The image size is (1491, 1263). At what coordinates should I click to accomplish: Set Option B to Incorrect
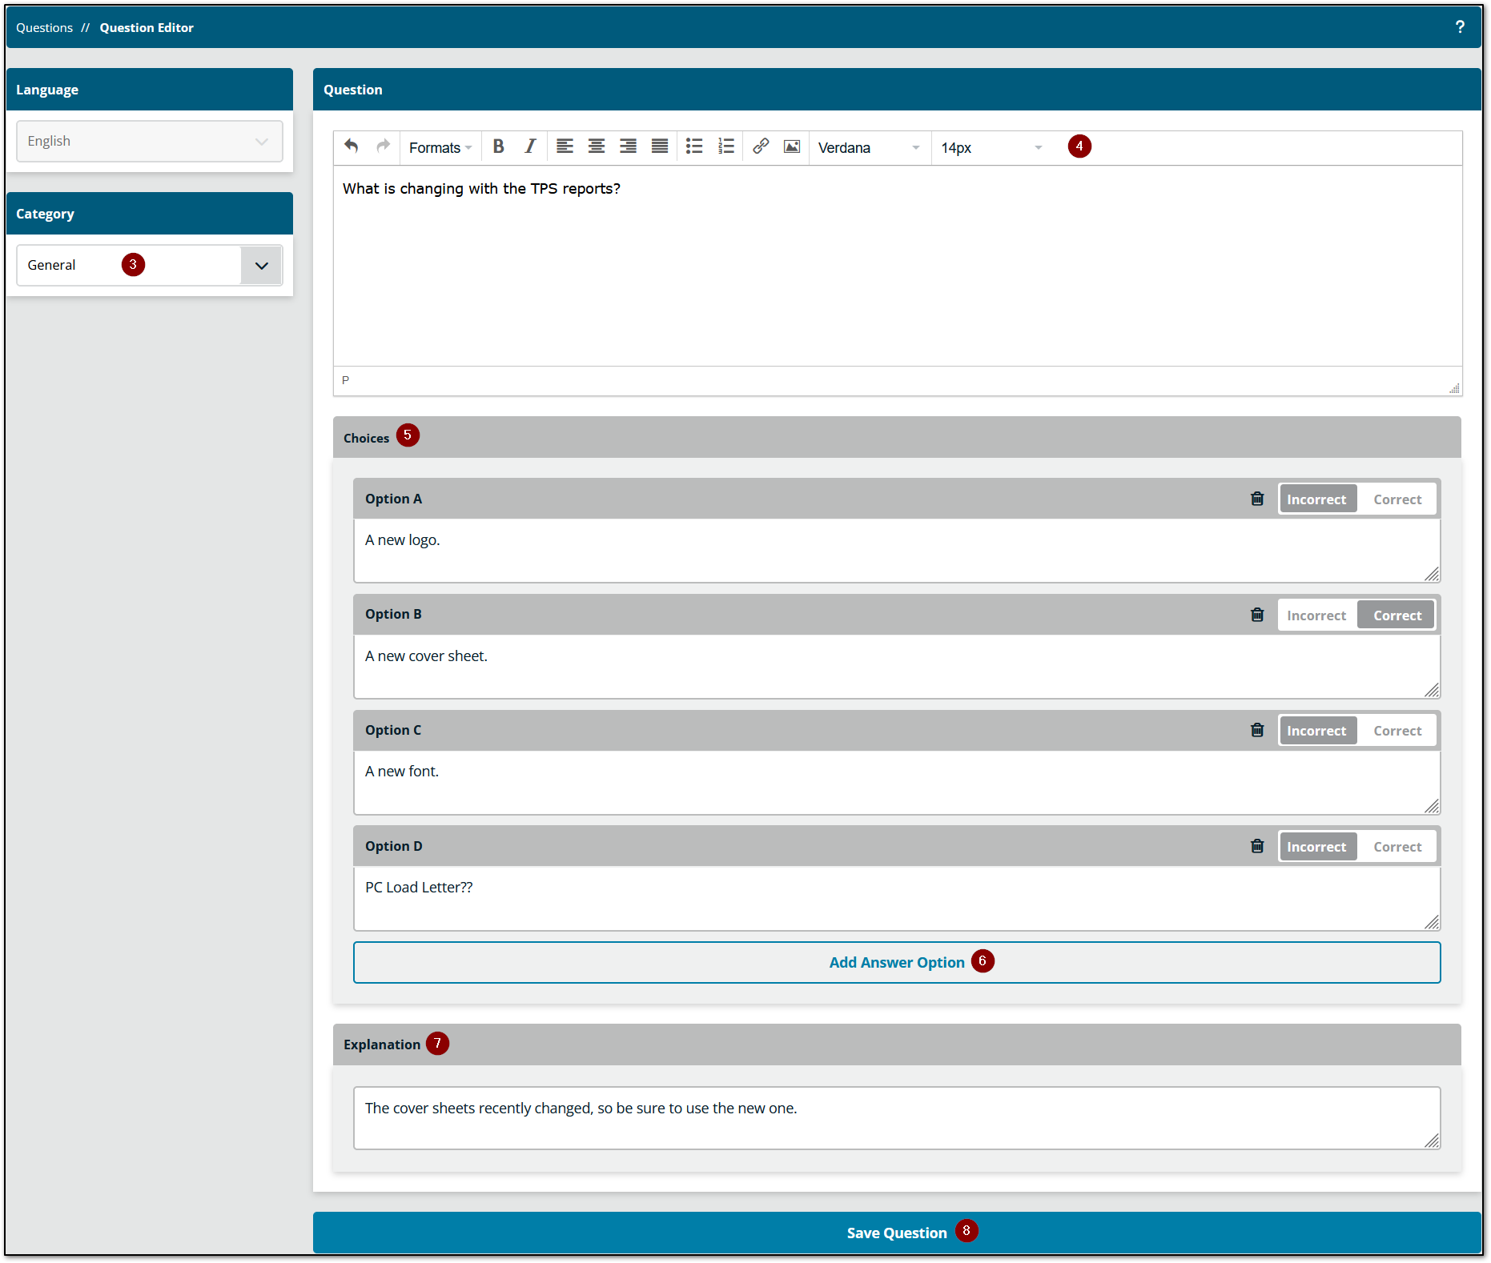(1316, 615)
